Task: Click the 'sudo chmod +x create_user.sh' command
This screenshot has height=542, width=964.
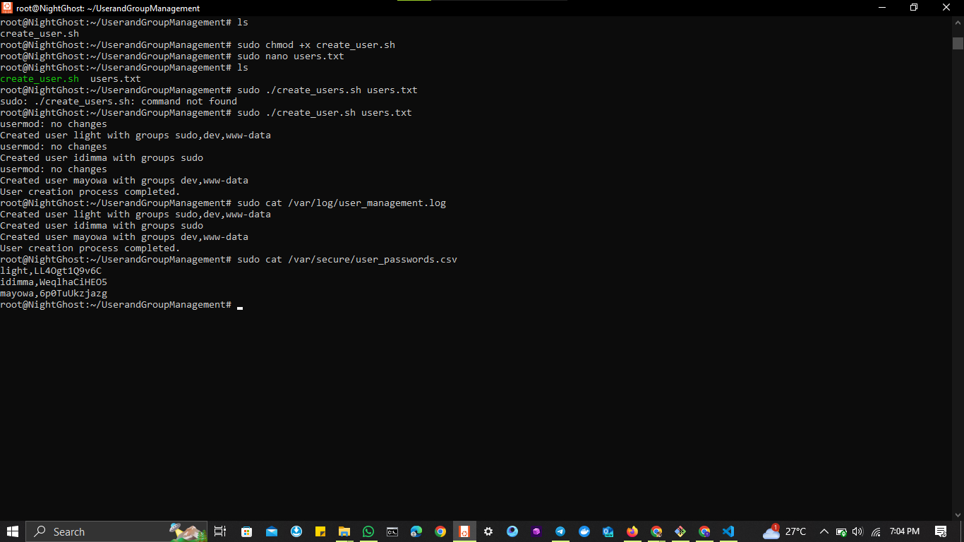Action: coord(316,45)
